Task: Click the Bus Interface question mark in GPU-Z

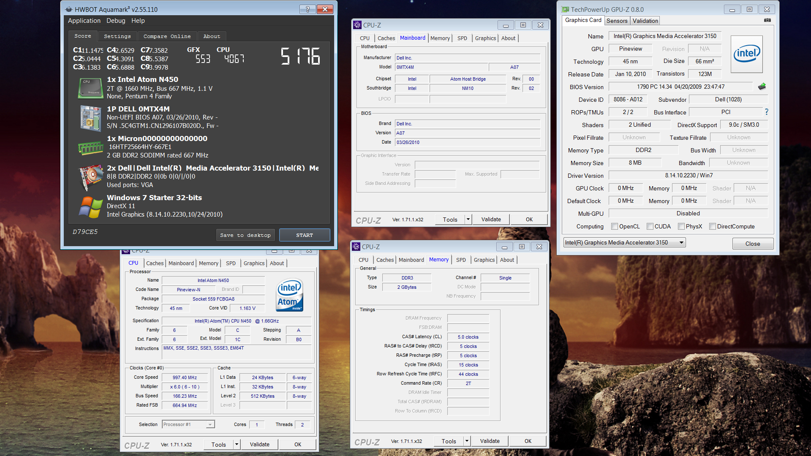Action: tap(766, 112)
